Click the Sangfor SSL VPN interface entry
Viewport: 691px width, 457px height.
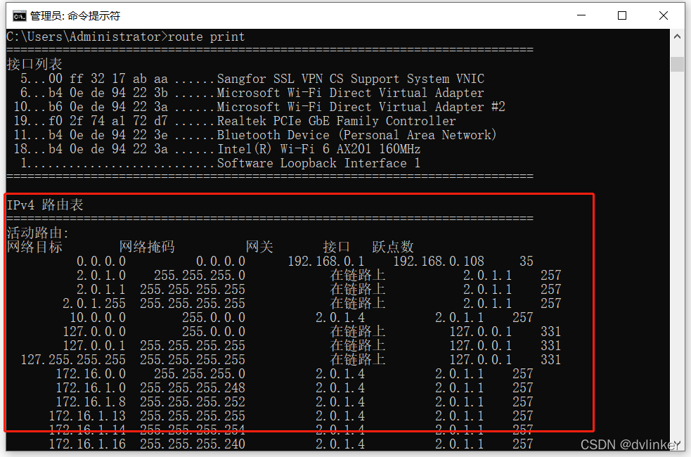[x=350, y=79]
